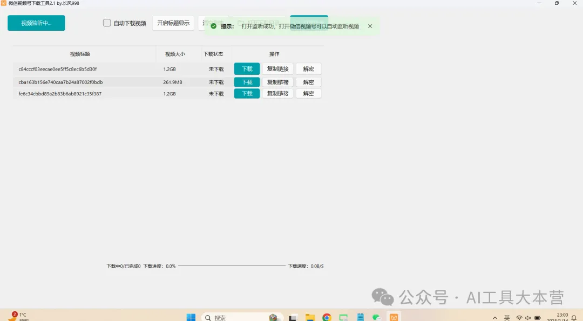Open the Task View taskbar icon
This screenshot has width=583, height=321.
pos(293,318)
